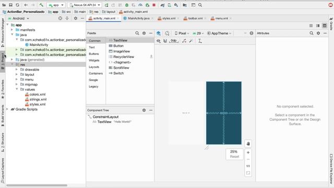Click the 0dp default margins button
Viewport: 334px width, 188px height.
coord(174,41)
